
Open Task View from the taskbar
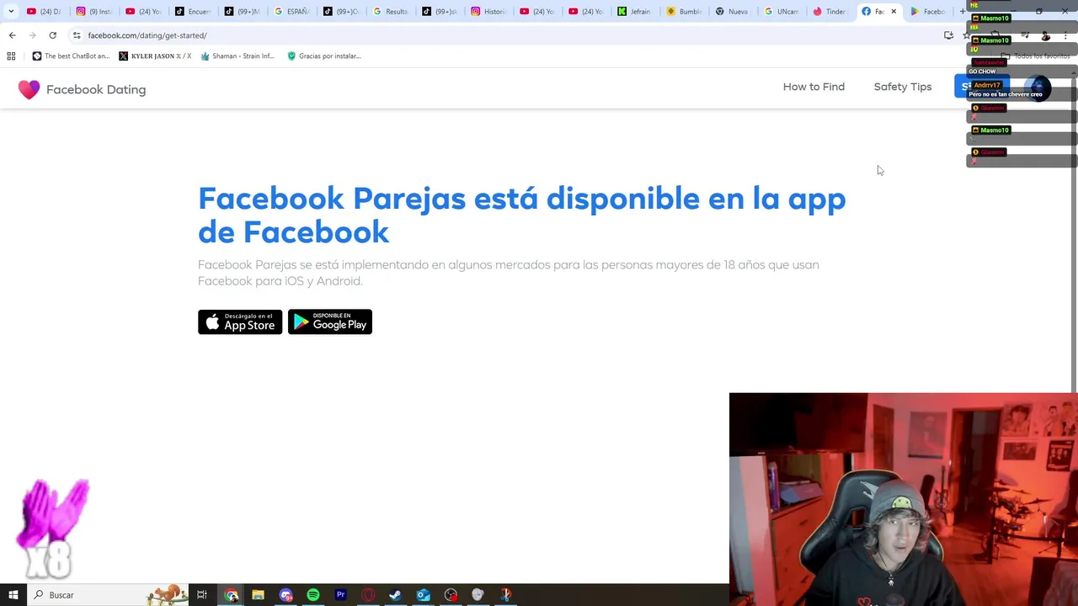[202, 595]
